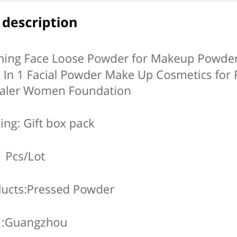Image resolution: width=237 pixels, height=237 pixels.
Task: Click the "Guangzhou" text
Action: pos(36,223)
